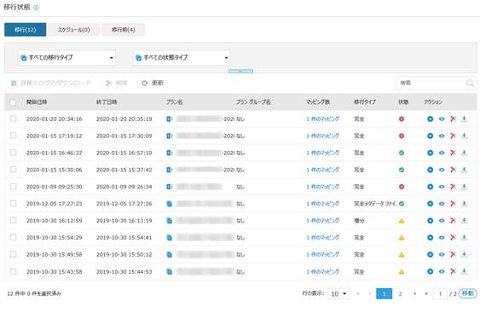
Task: Go to page 2 of results
Action: [x=400, y=294]
